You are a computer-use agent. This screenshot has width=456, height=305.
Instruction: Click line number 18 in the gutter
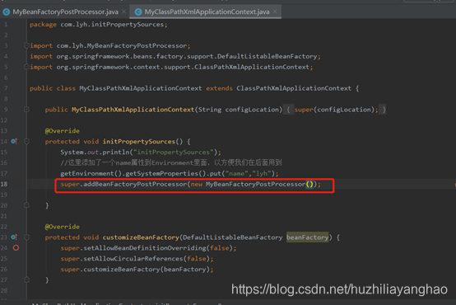coord(4,184)
